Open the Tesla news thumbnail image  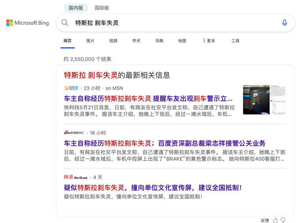(x=265, y=100)
